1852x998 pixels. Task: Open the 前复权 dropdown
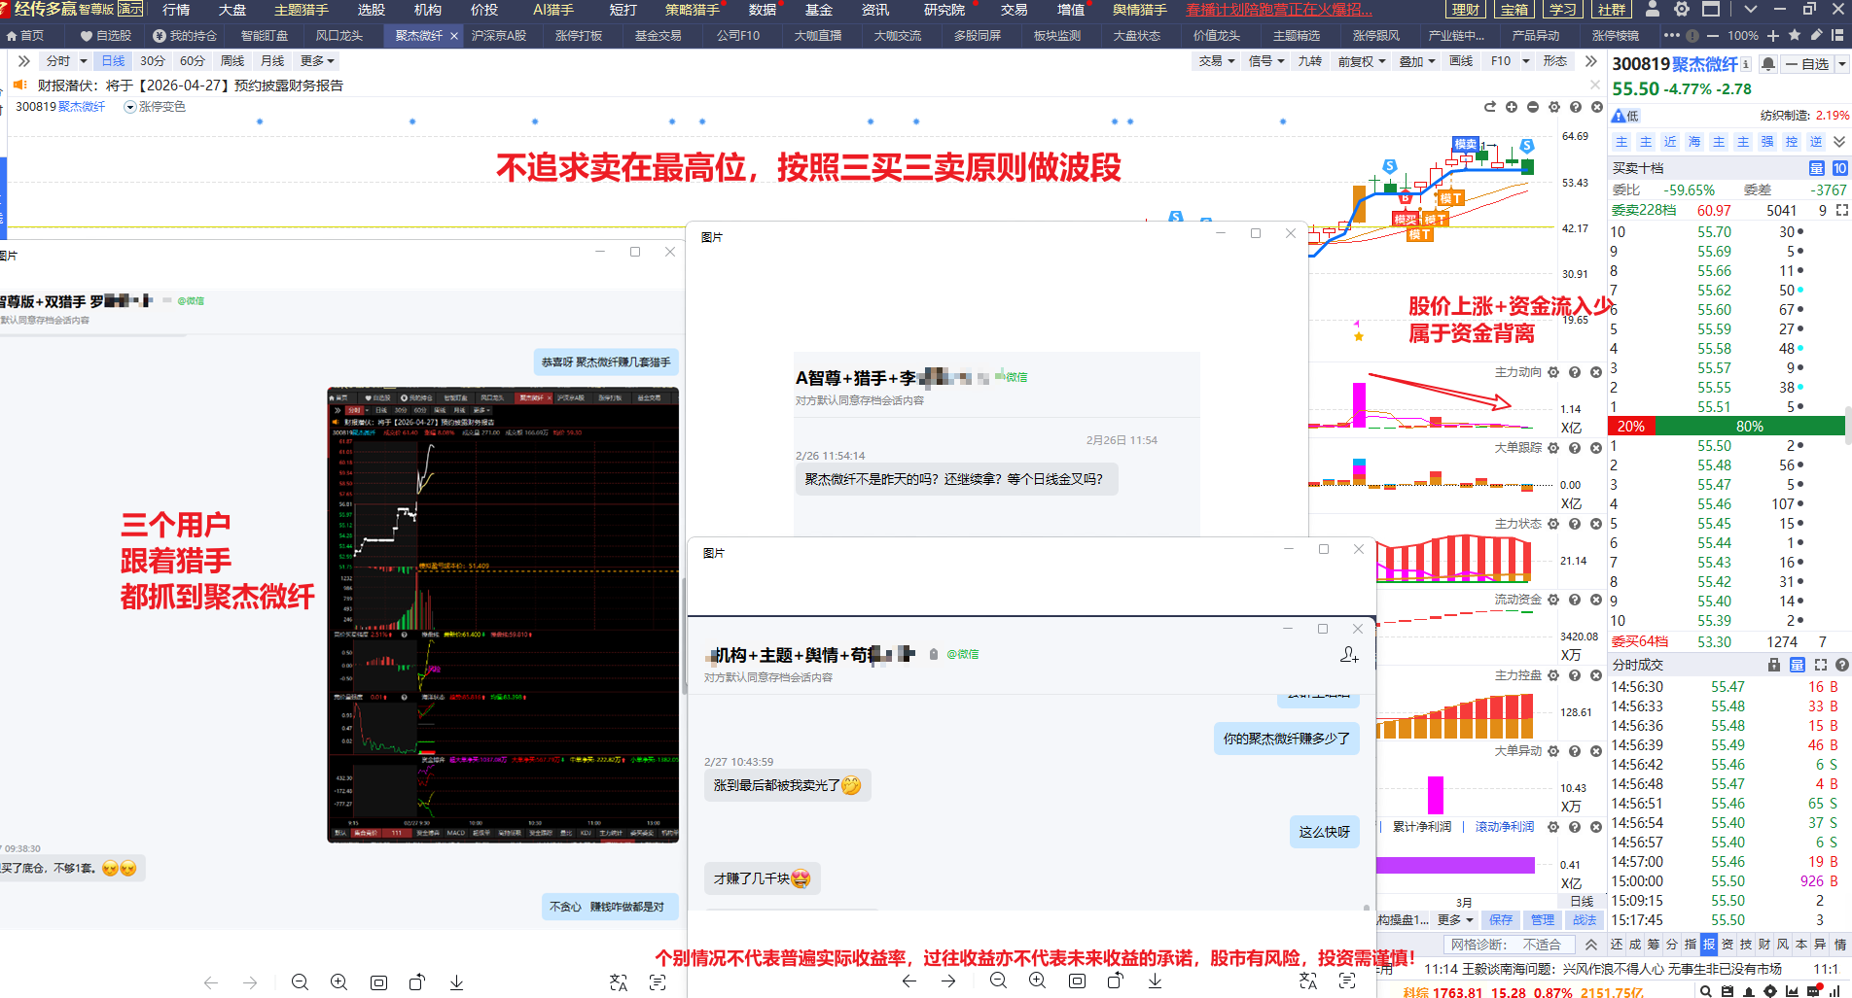[1361, 61]
